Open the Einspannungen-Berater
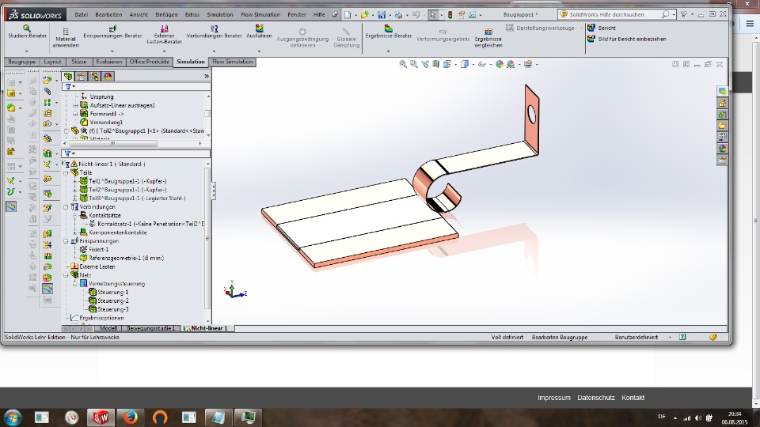 tap(112, 32)
